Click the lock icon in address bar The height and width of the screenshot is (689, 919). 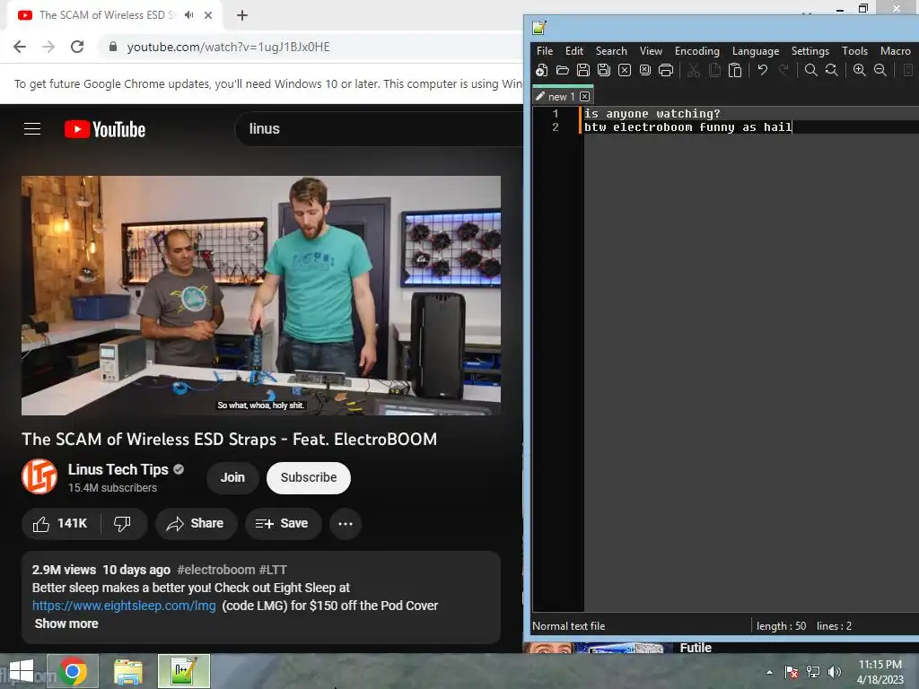(112, 47)
